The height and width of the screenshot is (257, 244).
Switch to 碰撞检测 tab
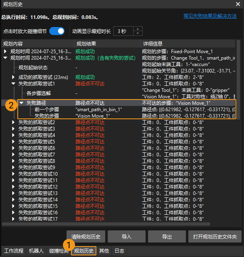pos(59,251)
